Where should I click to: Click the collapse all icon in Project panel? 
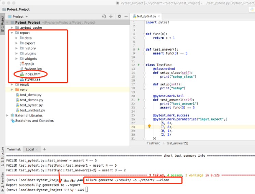point(111,16)
